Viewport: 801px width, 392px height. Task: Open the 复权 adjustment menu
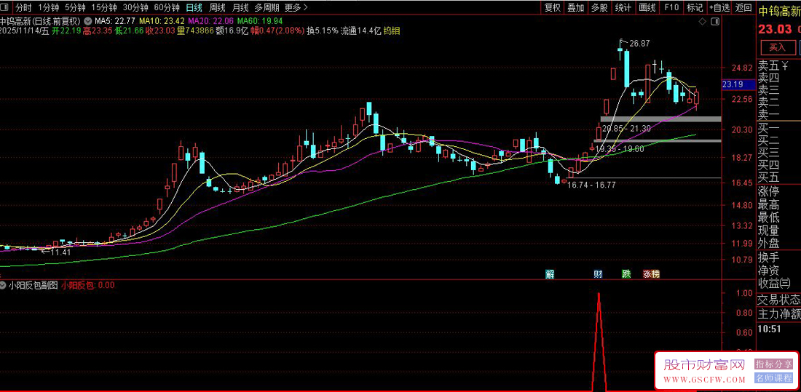pos(552,7)
